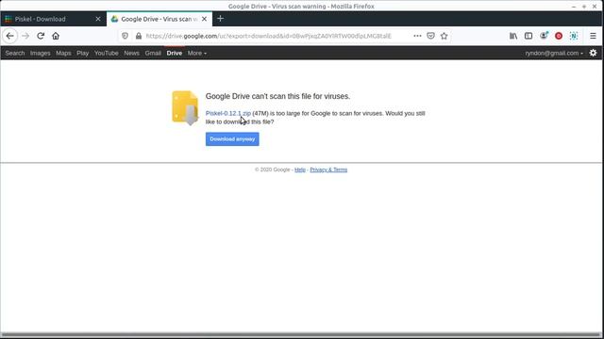The width and height of the screenshot is (604, 339).
Task: Minimize the Firefox window
Action: 574,7
